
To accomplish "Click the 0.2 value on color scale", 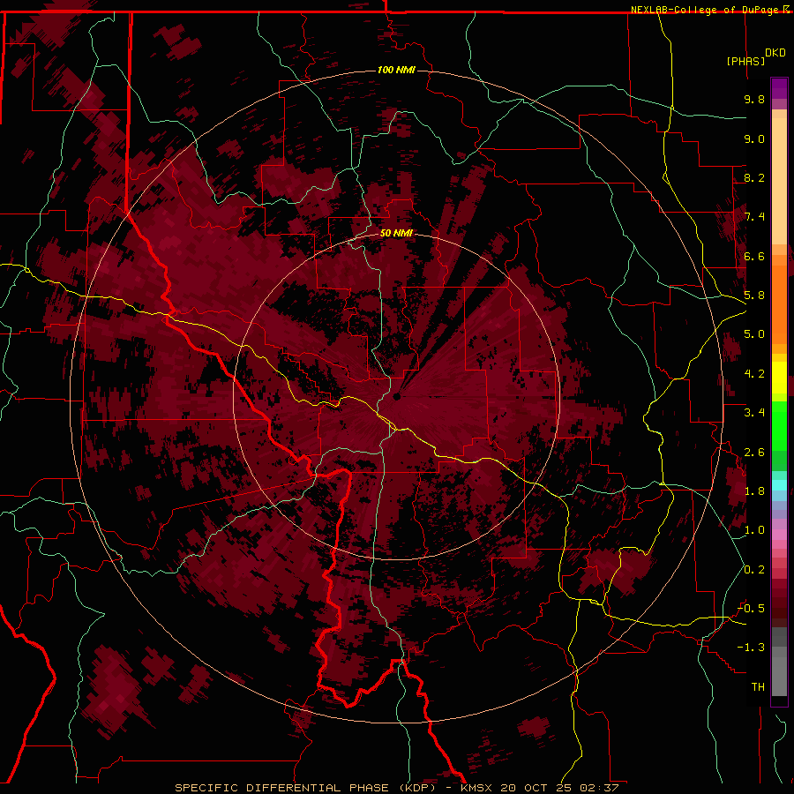I will click(754, 570).
